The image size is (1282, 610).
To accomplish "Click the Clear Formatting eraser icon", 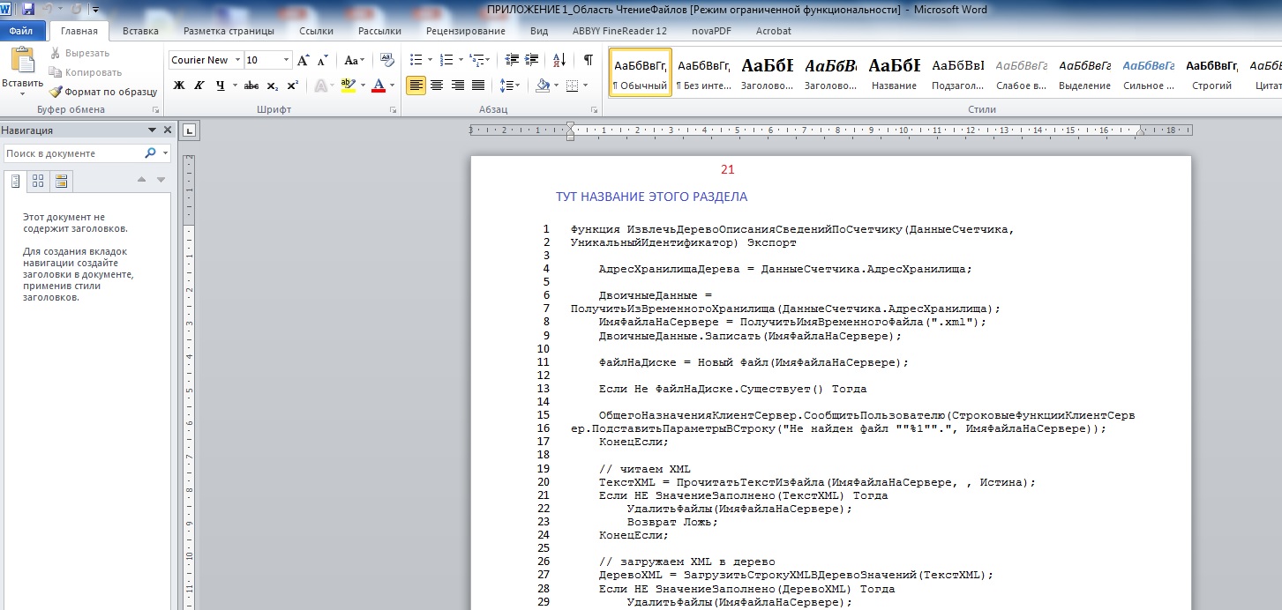I will (x=386, y=60).
